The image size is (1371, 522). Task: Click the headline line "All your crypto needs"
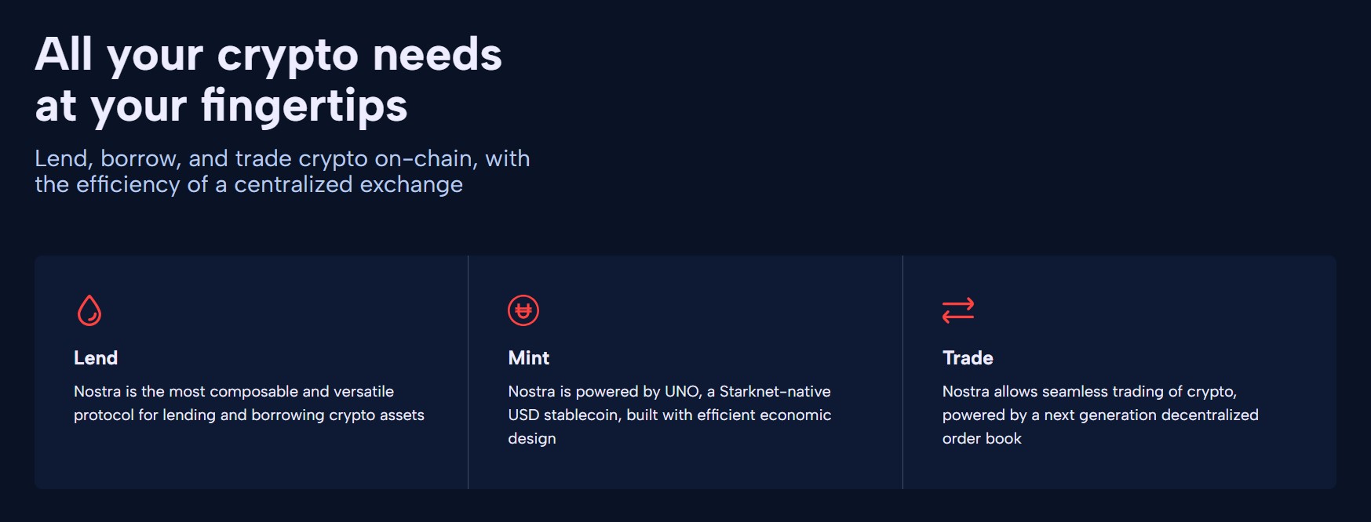268,55
